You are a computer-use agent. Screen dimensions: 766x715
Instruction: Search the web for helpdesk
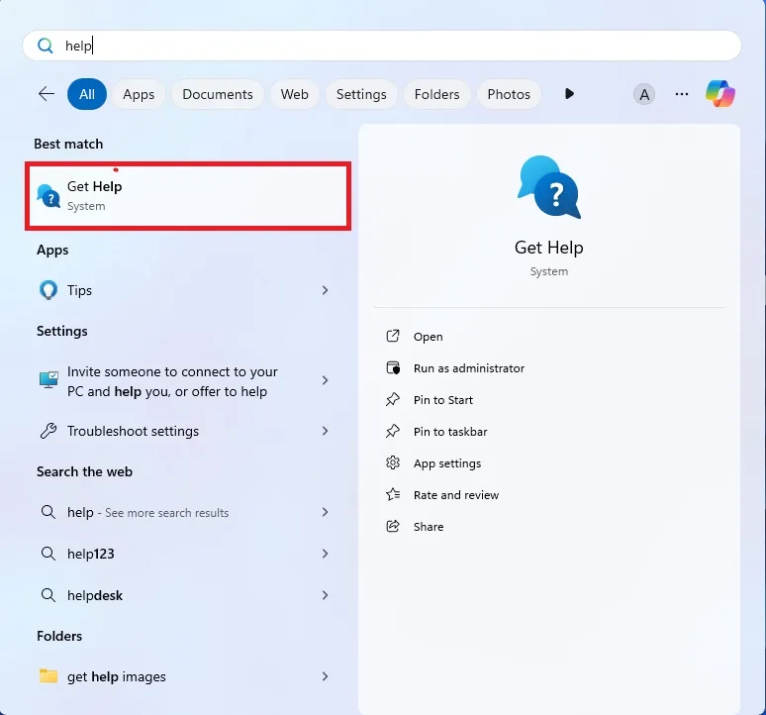[183, 595]
